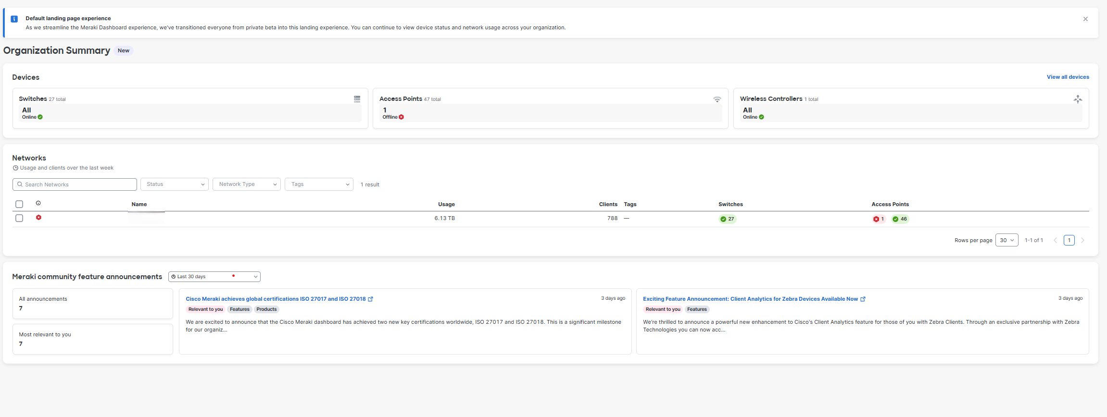Expand the Network Type dropdown

tap(247, 184)
